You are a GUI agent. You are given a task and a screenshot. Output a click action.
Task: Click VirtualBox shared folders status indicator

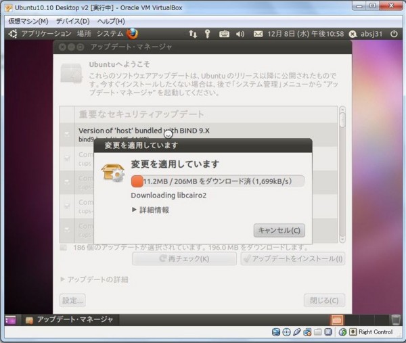tap(318, 332)
